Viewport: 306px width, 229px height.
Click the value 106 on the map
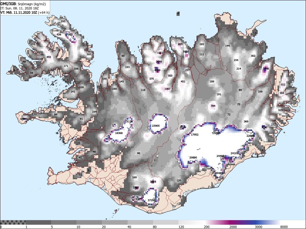pos(76,68)
